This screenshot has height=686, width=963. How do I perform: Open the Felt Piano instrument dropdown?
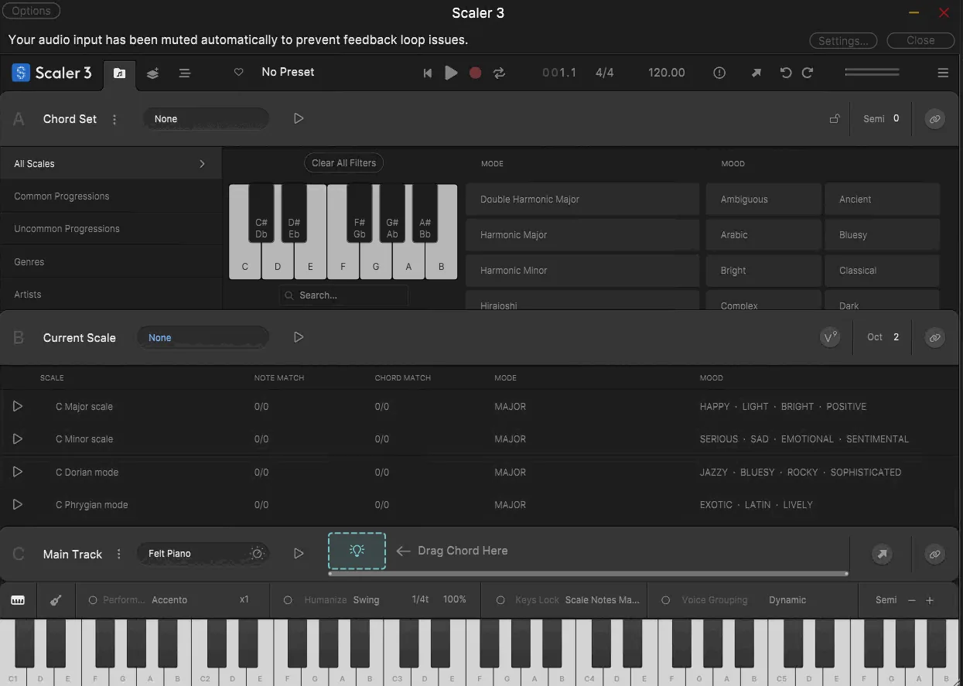click(203, 554)
